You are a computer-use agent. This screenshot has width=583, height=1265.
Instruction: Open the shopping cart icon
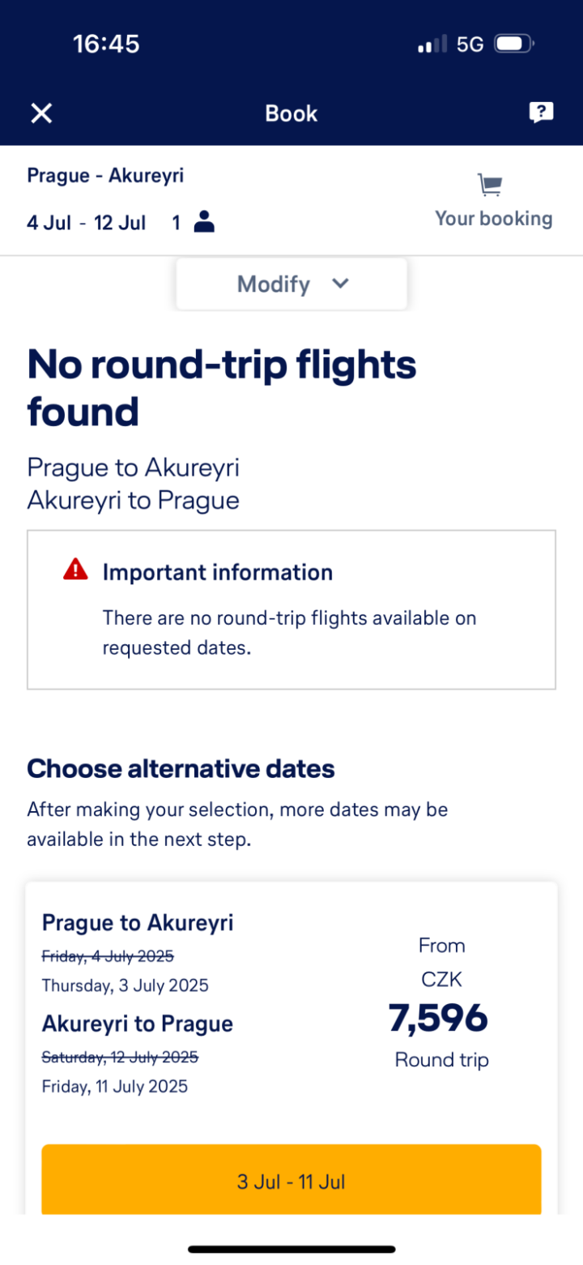(x=489, y=186)
